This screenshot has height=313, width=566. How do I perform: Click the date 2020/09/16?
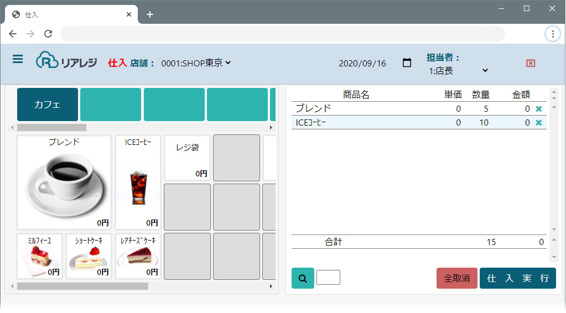(362, 64)
